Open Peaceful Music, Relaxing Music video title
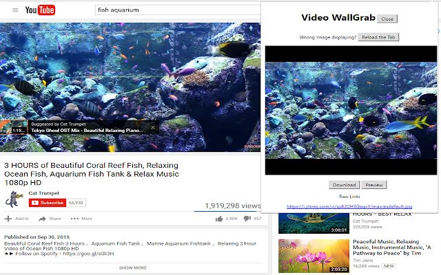This screenshot has height=275, width=441. tap(392, 247)
